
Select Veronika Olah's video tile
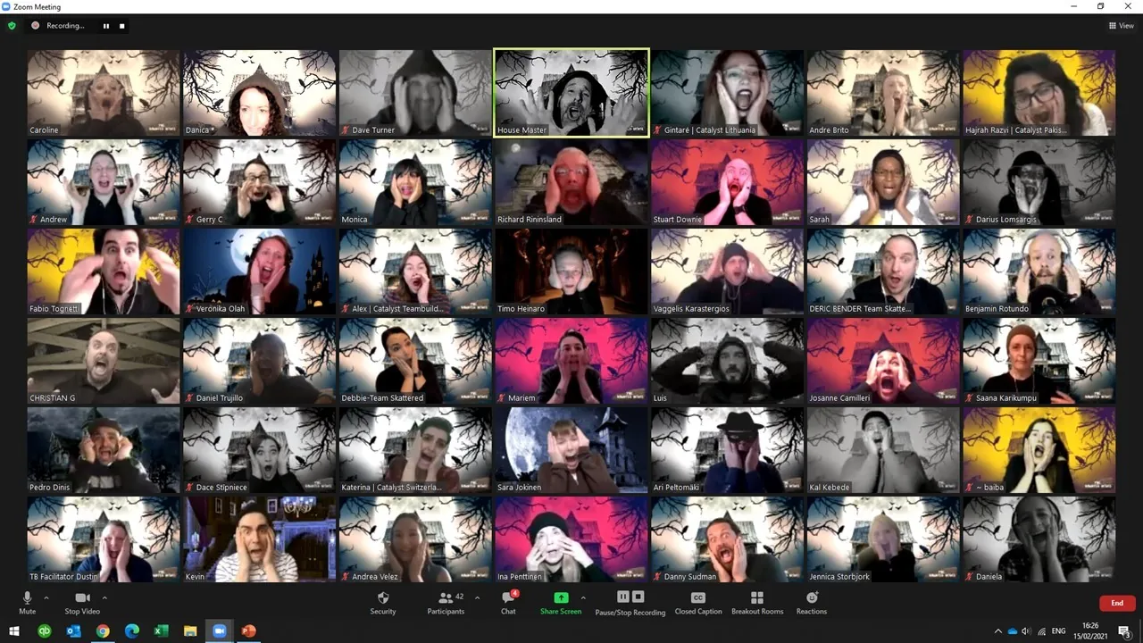259,271
